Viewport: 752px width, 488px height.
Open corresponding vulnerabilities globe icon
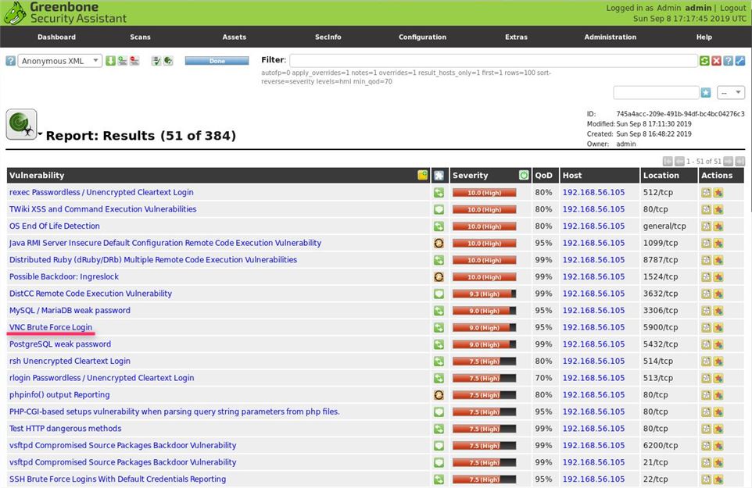click(168, 61)
